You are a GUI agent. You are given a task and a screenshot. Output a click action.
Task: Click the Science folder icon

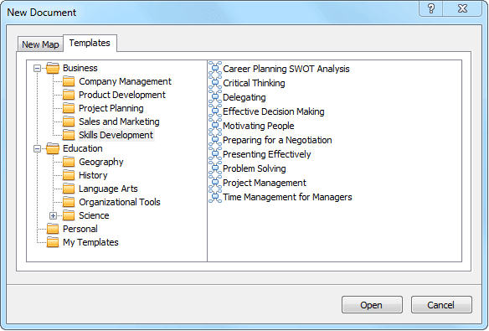[x=69, y=215]
